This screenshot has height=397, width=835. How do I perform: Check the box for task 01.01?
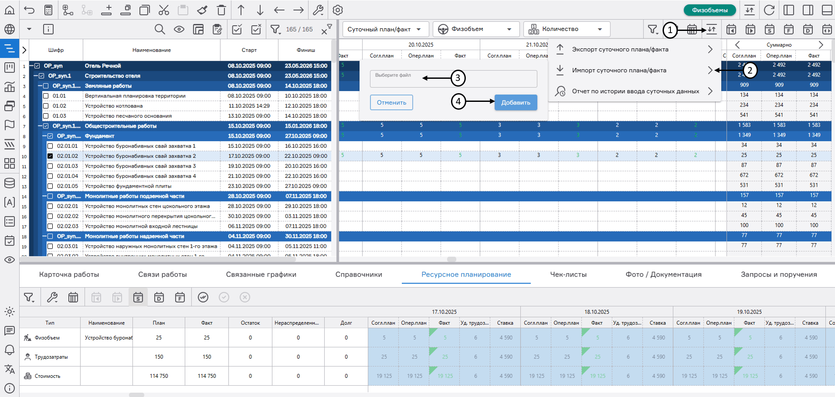click(x=46, y=96)
